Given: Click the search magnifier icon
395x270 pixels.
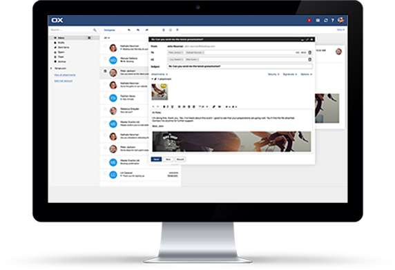Looking at the screenshot, I should click(x=95, y=30).
